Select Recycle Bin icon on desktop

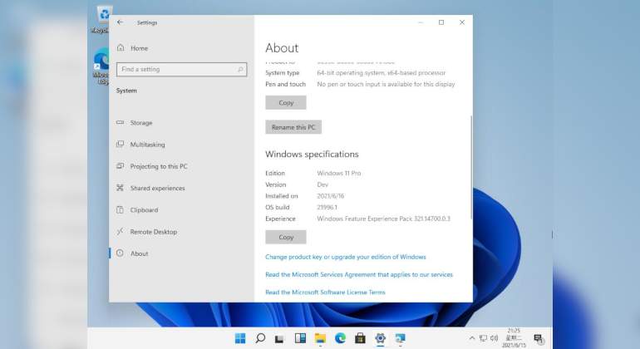101,20
